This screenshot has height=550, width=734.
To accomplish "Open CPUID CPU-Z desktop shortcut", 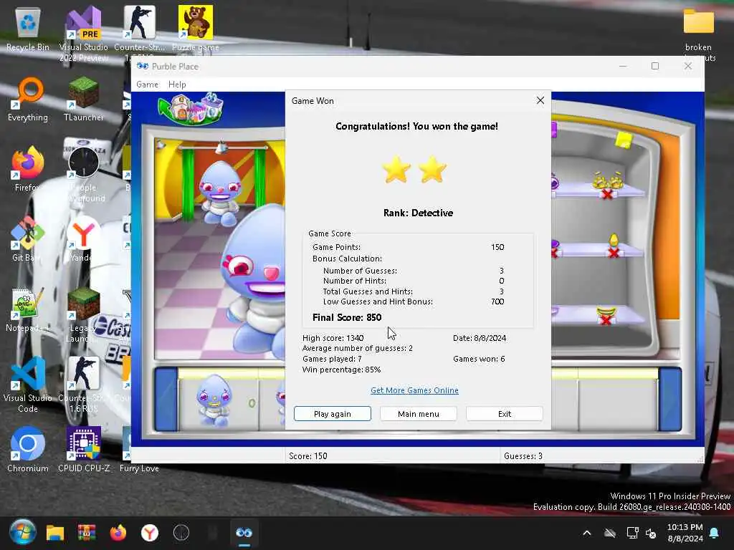I will 83,450.
